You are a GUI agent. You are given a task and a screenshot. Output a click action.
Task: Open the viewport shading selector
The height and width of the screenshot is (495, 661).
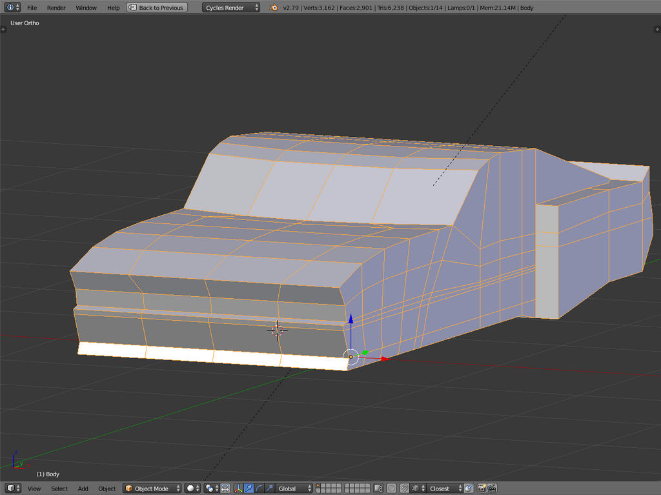pyautogui.click(x=192, y=489)
